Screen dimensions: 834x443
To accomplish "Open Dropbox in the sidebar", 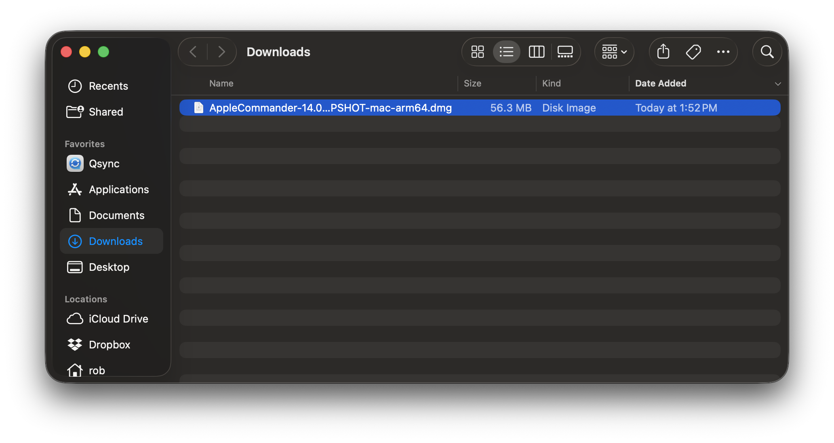I will point(112,345).
